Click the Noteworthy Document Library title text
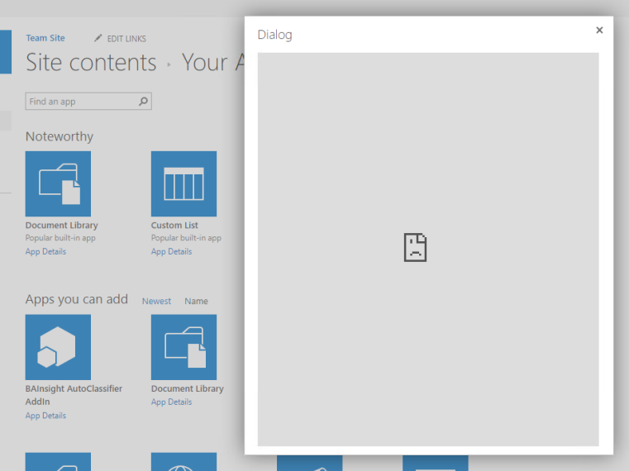The width and height of the screenshot is (629, 471). (x=61, y=225)
